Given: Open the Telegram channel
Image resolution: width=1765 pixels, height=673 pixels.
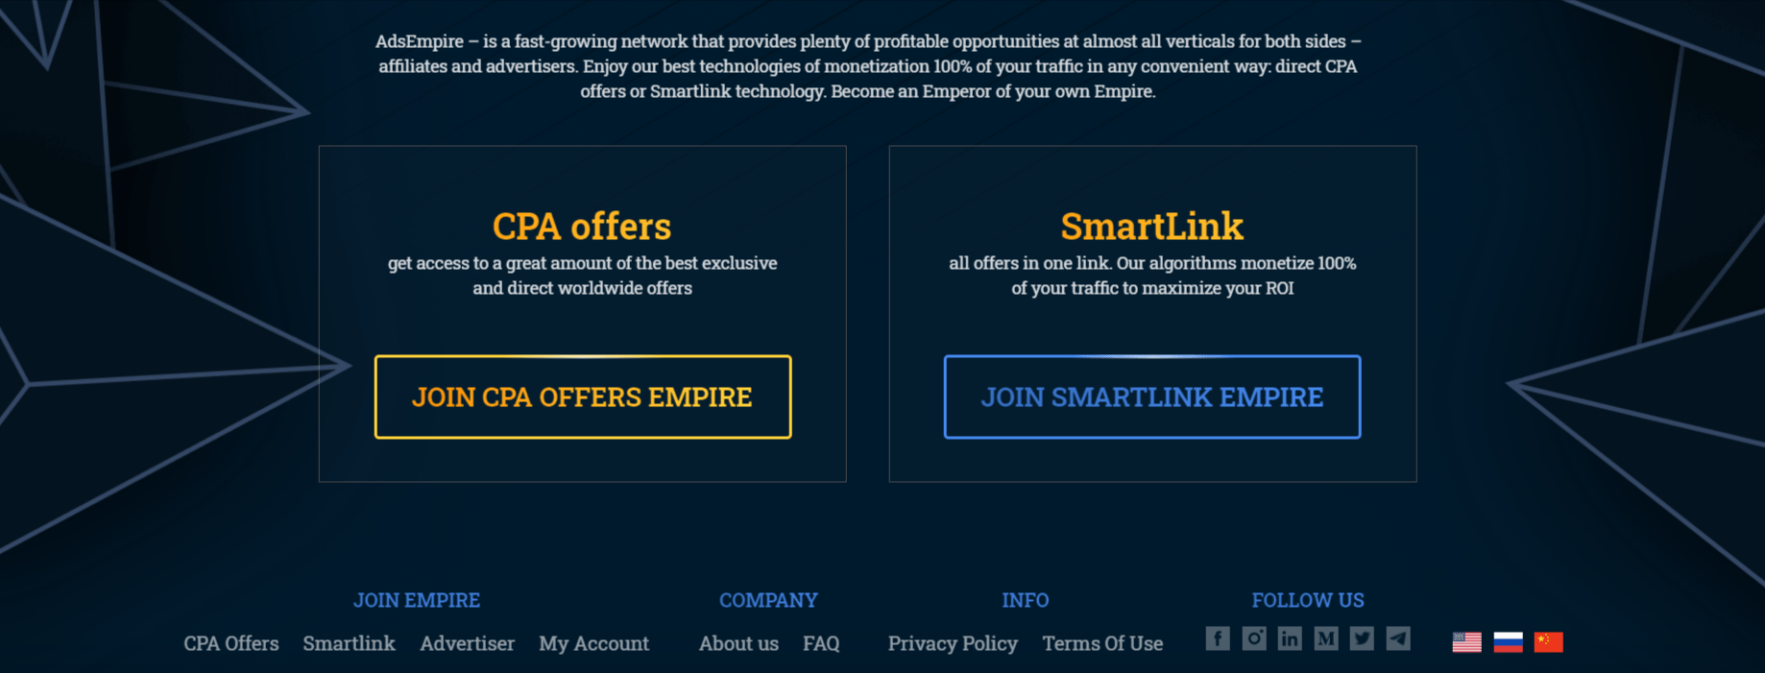Looking at the screenshot, I should (x=1398, y=638).
